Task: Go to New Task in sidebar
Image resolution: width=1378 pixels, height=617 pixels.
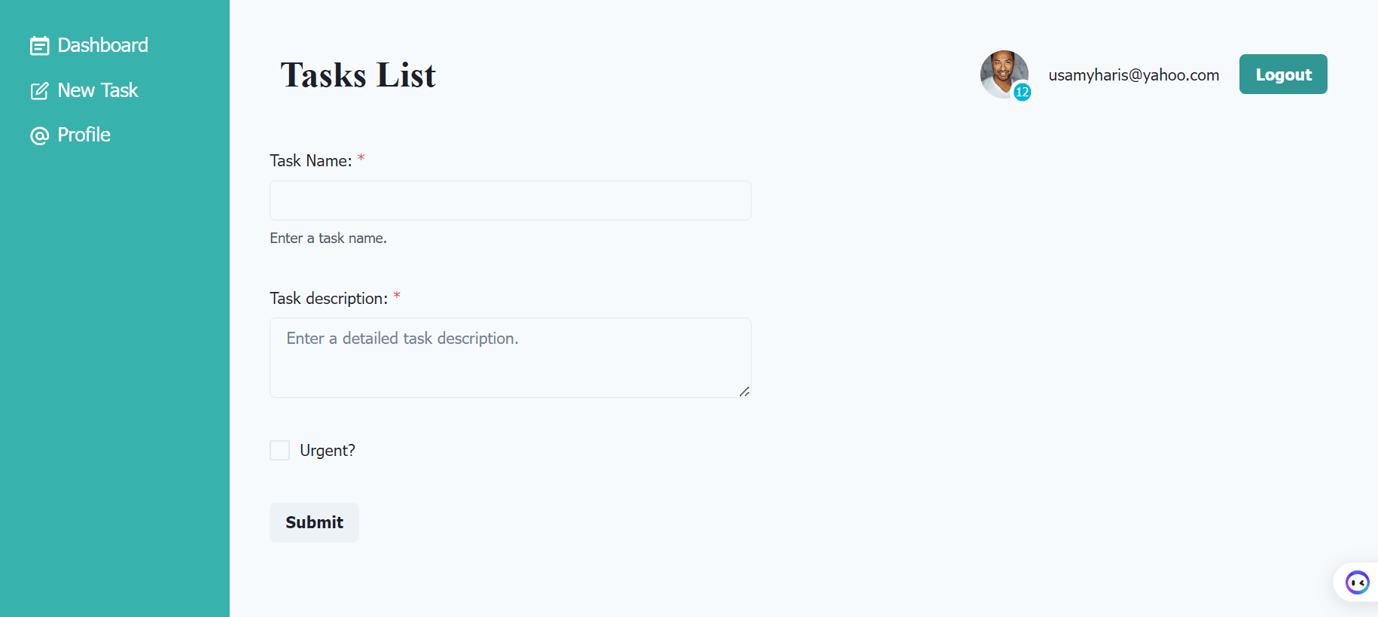Action: point(84,90)
